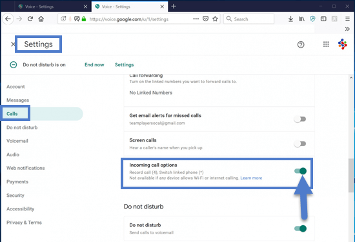Turn off the Do not disturb toggle
This screenshot has width=355, height=242.
point(300,228)
